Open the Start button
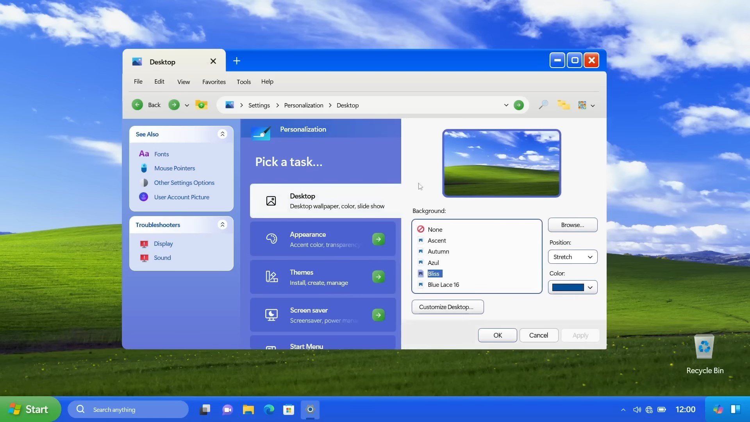 pos(30,409)
